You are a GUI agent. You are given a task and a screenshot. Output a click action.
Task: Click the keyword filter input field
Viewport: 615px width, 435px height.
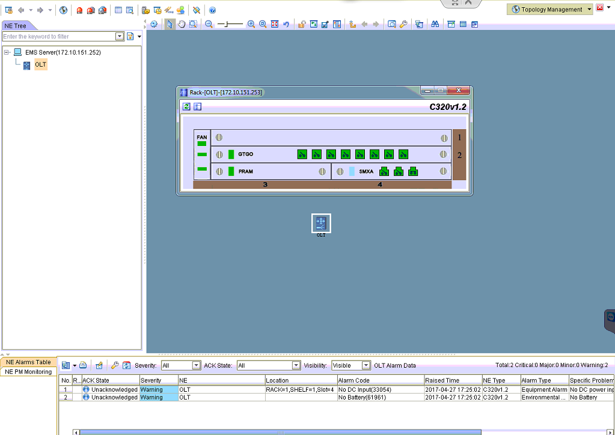coord(60,37)
